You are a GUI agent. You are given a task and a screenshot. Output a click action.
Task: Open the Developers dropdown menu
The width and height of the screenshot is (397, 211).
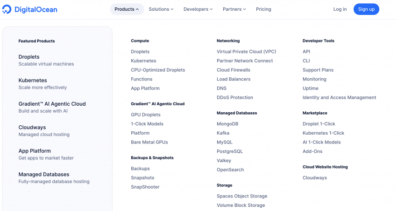click(x=198, y=9)
